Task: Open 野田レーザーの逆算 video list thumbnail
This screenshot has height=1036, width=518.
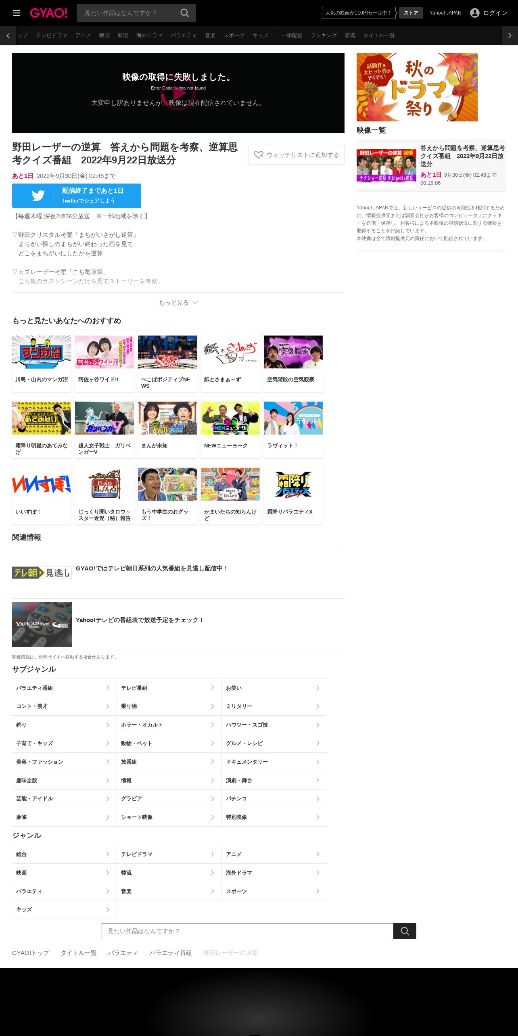Action: click(386, 165)
